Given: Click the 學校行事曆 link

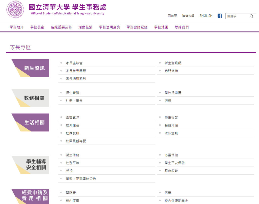Looking at the screenshot, I should [173, 93].
